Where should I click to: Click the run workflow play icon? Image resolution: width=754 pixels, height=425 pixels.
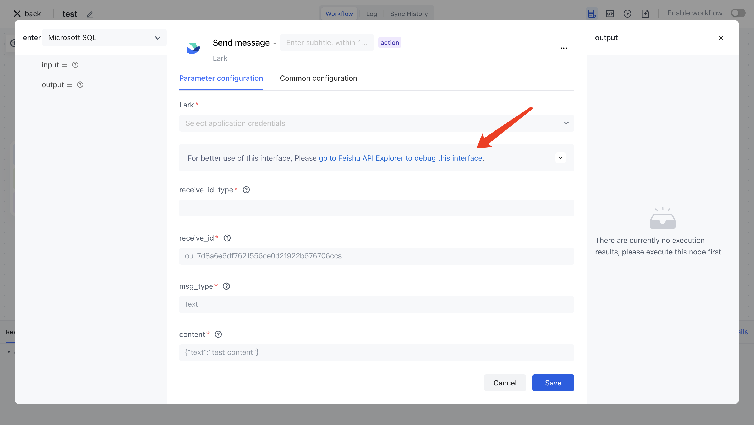click(x=627, y=13)
